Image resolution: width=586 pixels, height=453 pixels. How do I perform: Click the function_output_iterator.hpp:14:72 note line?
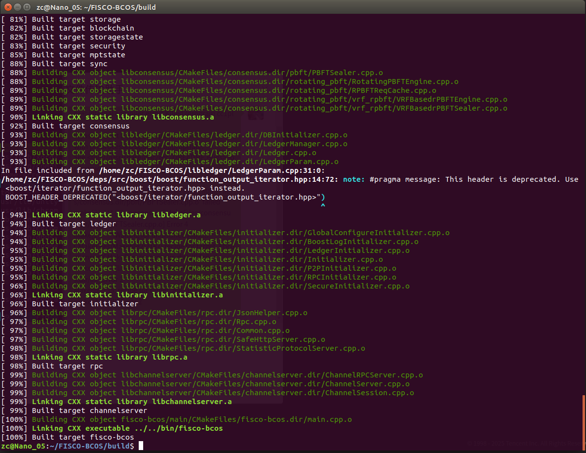click(x=290, y=179)
